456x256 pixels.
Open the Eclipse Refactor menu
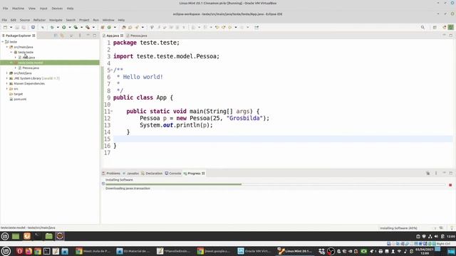[39, 20]
